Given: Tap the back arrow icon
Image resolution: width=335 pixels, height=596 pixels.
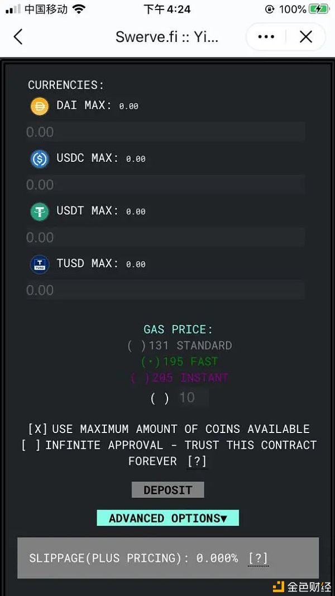Looking at the screenshot, I should [18, 37].
